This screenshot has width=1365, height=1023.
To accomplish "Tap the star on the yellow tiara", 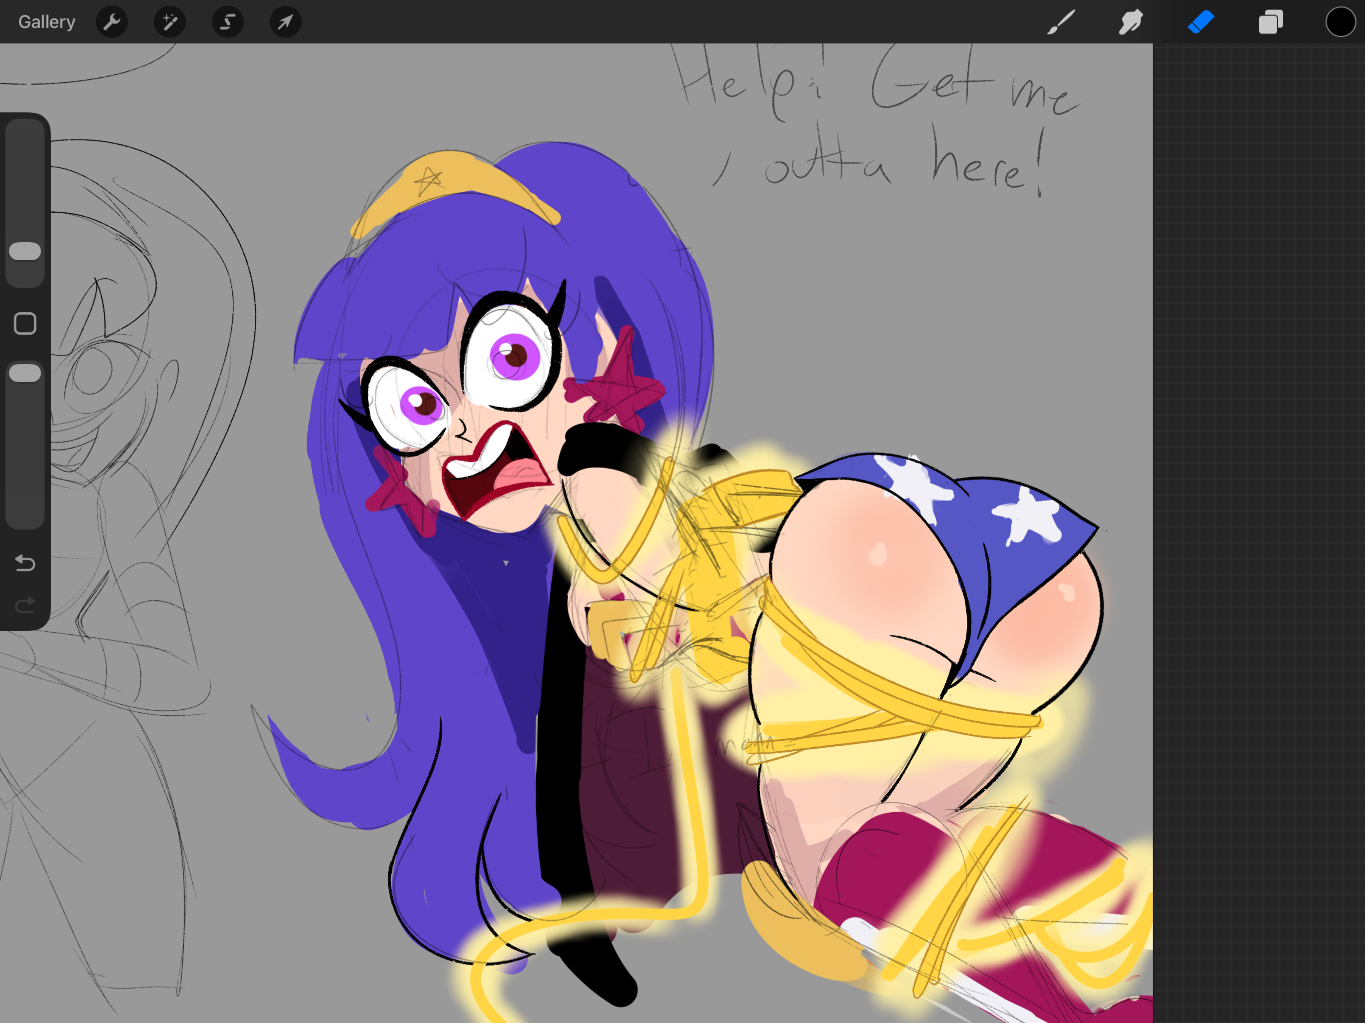I will (428, 180).
